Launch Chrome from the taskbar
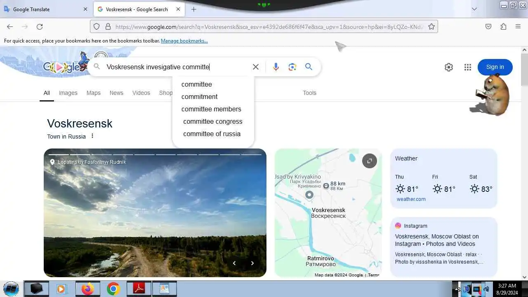This screenshot has width=528, height=297. (x=113, y=289)
